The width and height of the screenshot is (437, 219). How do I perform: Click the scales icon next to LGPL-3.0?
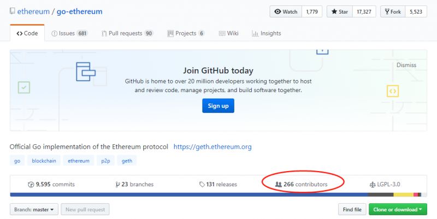tap(373, 185)
